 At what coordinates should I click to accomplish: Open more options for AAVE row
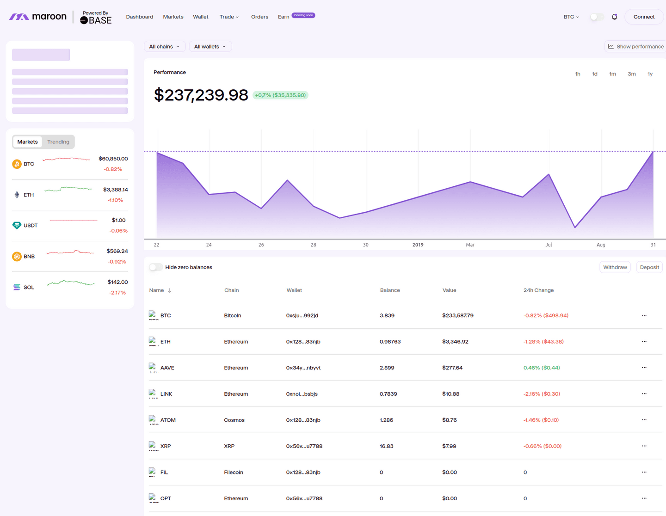644,368
